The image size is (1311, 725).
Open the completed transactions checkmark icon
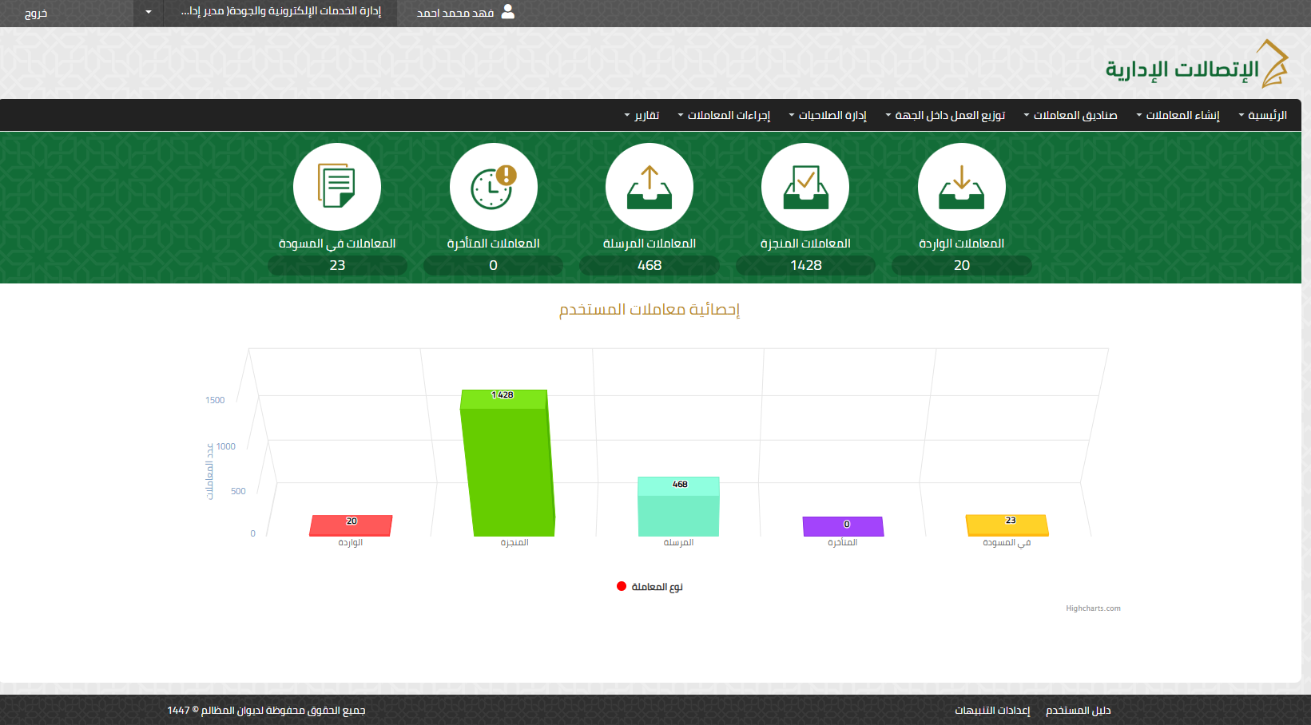tap(805, 187)
